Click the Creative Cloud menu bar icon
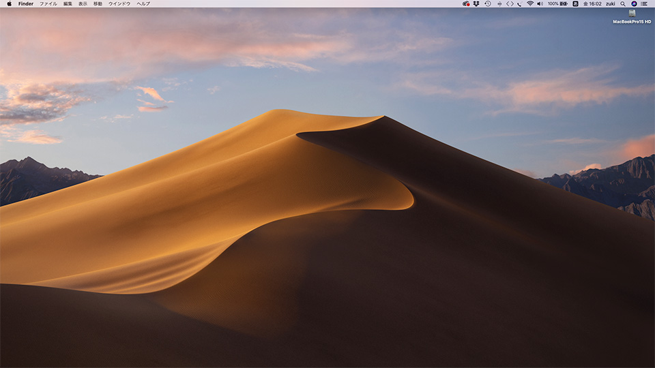This screenshot has height=368, width=655. (x=466, y=4)
